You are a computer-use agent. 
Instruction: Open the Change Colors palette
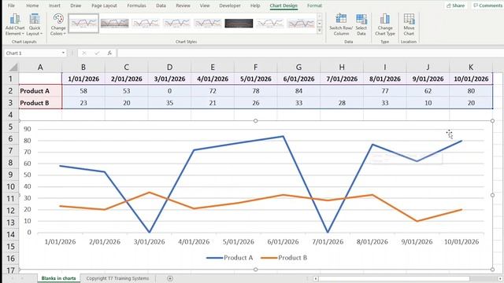pos(58,24)
